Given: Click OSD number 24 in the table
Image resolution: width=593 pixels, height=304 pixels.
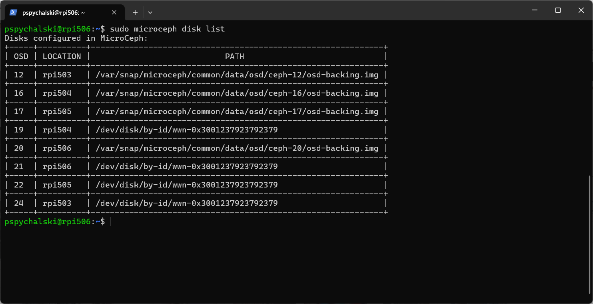Looking at the screenshot, I should click(x=19, y=203).
